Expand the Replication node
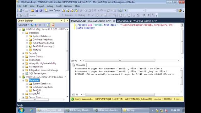201x113 pixels. point(23,60)
